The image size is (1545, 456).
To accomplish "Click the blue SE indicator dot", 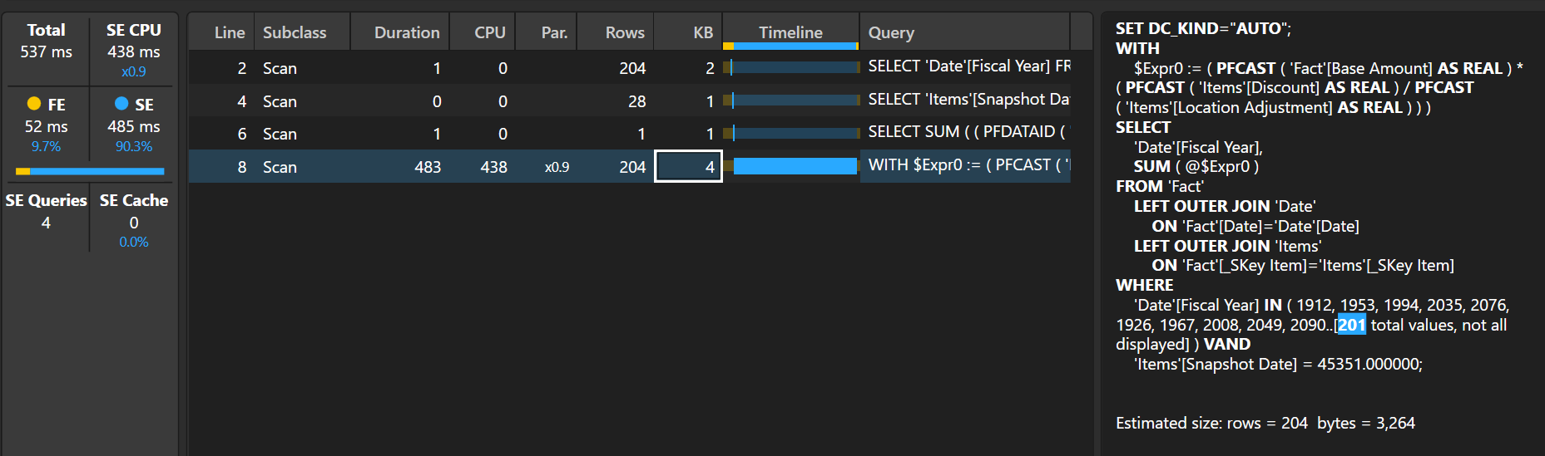I will [x=121, y=104].
